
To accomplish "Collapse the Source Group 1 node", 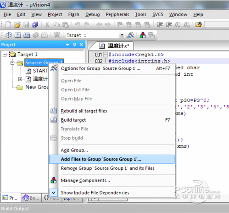I will coord(12,63).
